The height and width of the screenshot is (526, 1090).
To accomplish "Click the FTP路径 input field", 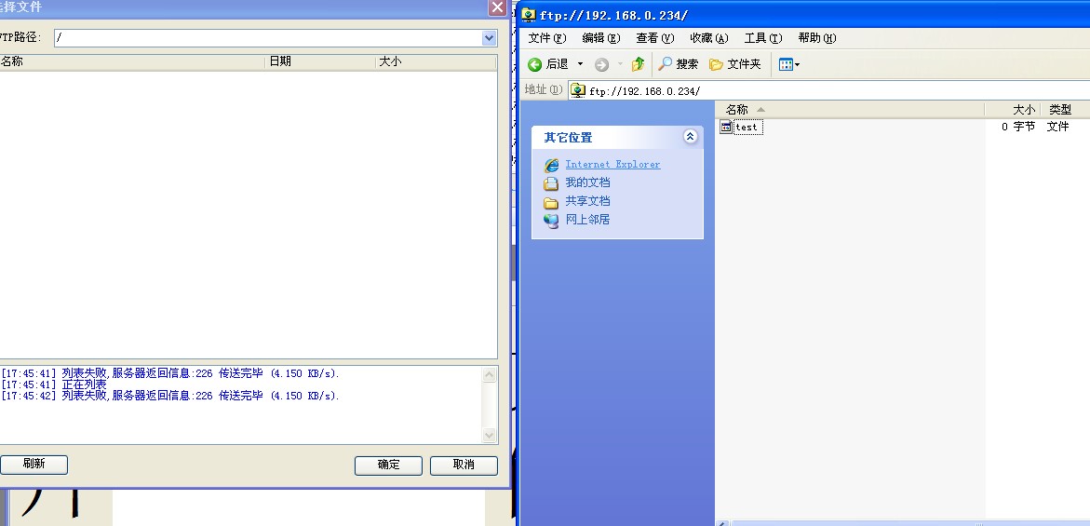I will click(268, 38).
